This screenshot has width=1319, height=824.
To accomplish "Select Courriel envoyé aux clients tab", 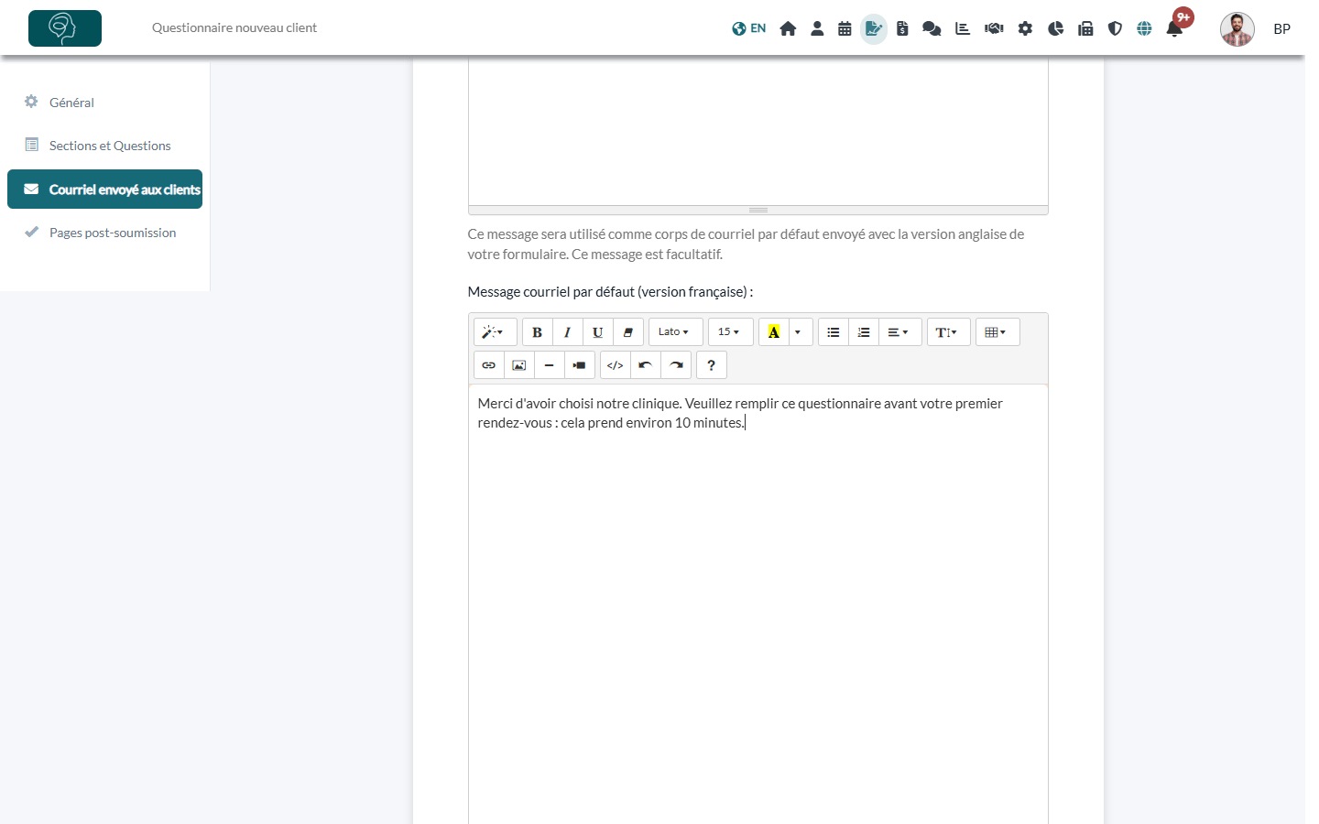I will click(x=105, y=190).
